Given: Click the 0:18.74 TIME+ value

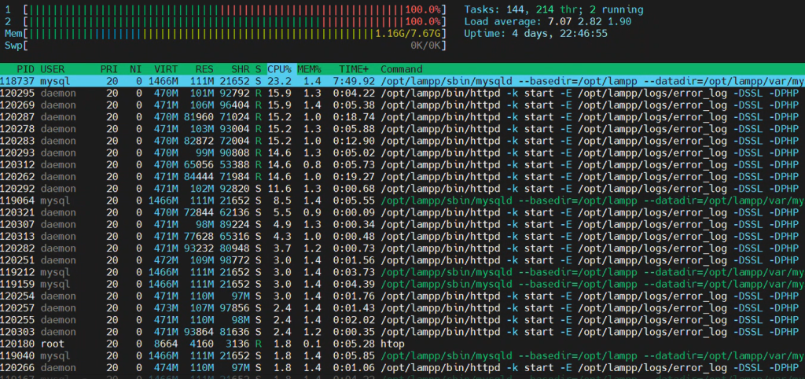Looking at the screenshot, I should pyautogui.click(x=354, y=116).
